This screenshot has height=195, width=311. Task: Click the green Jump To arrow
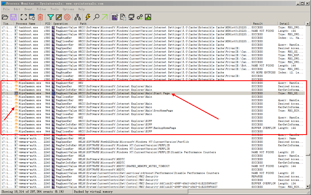(105, 17)
